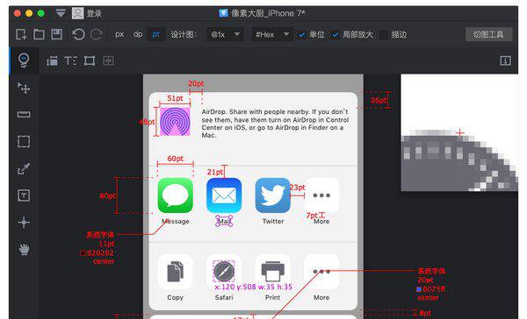Click the dimmed grid slice tool icon
This screenshot has width=527, height=319.
click(108, 60)
